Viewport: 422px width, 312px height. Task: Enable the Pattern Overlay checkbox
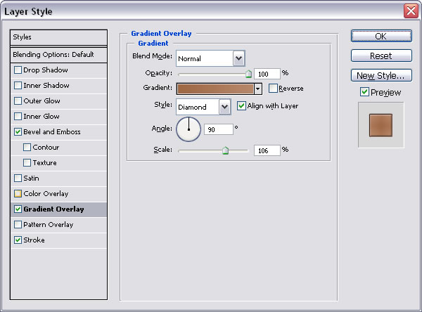[18, 225]
